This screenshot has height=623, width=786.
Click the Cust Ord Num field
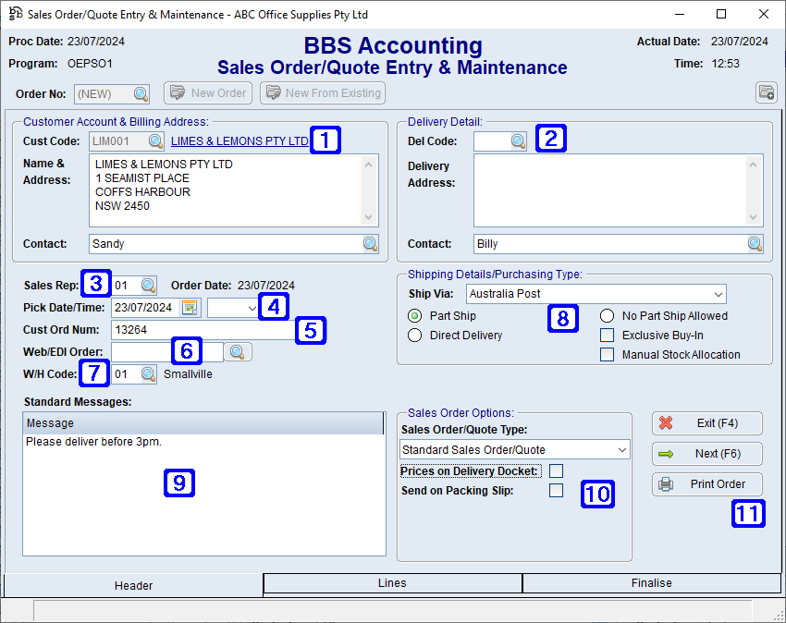click(204, 330)
